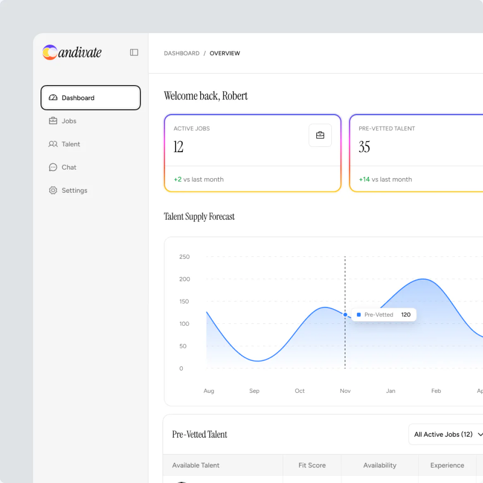Click the Talent people icon

click(53, 144)
